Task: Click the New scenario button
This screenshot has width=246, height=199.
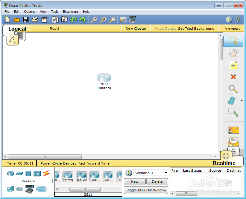Action: pos(135,181)
